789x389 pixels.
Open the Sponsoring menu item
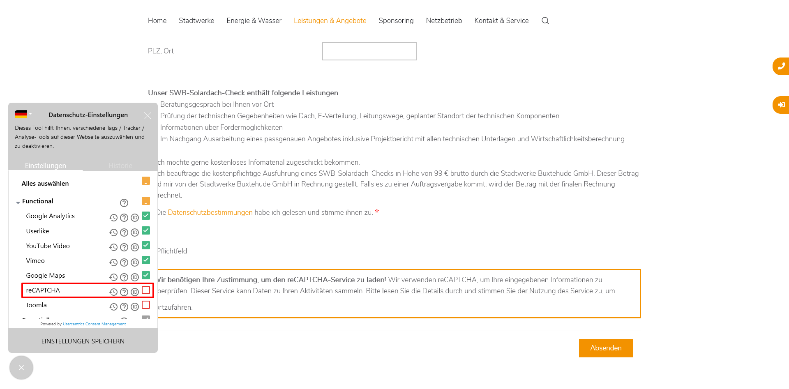click(x=396, y=21)
